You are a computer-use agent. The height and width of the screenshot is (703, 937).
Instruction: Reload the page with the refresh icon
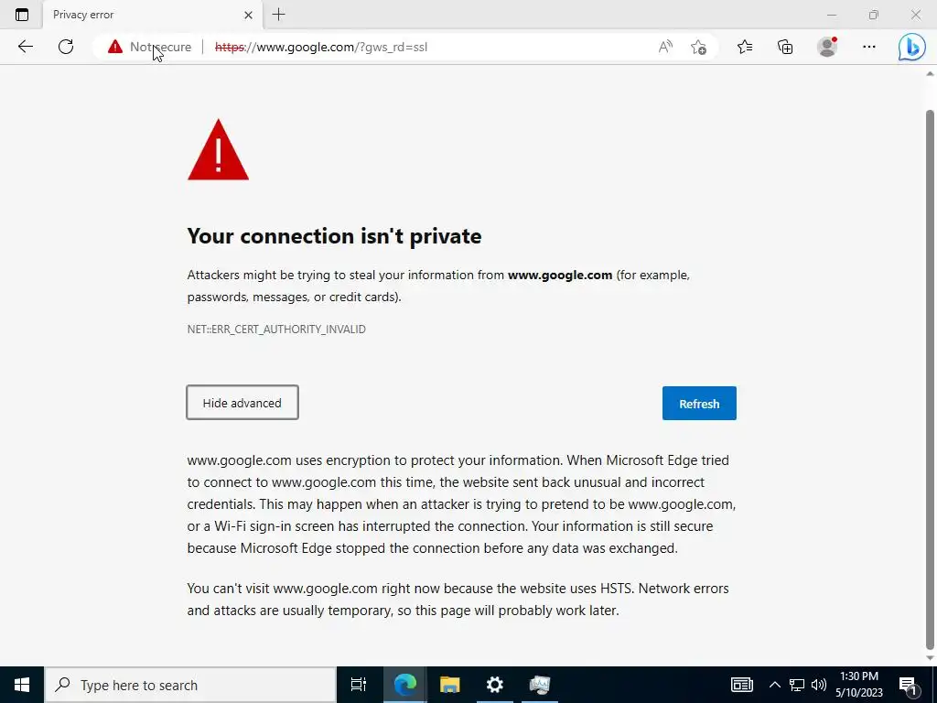pyautogui.click(x=66, y=47)
